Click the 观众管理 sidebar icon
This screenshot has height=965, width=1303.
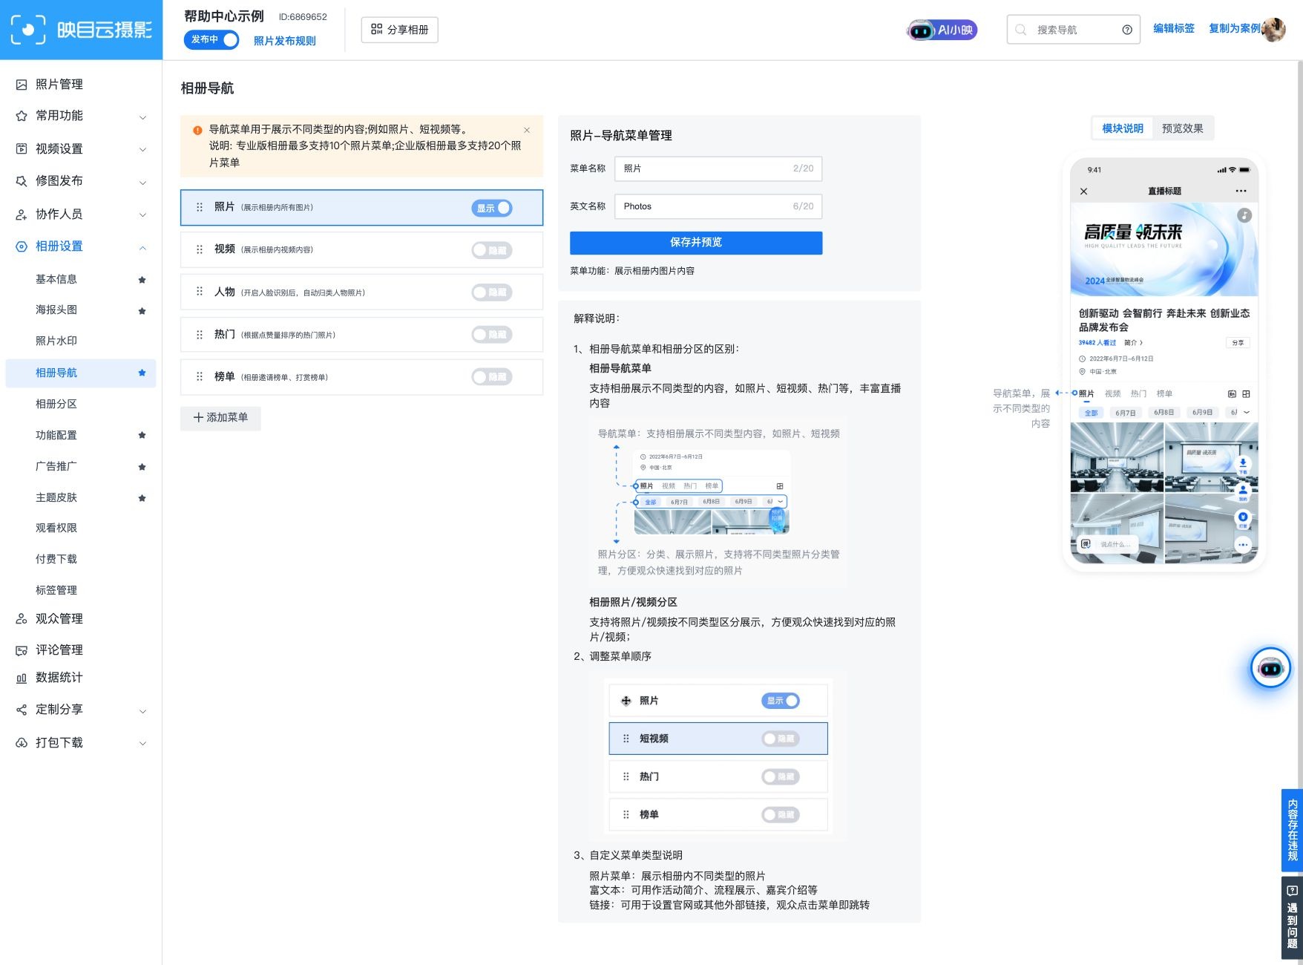tap(22, 619)
